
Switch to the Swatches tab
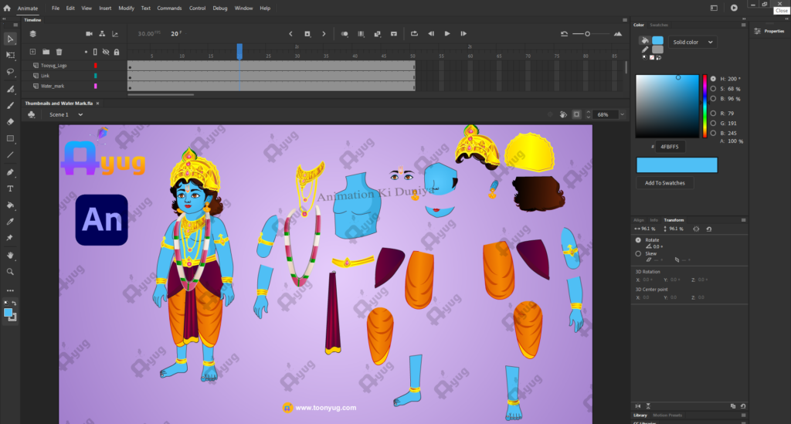click(659, 25)
